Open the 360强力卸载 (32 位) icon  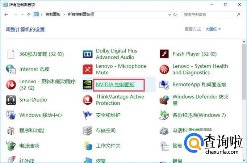[11, 54]
